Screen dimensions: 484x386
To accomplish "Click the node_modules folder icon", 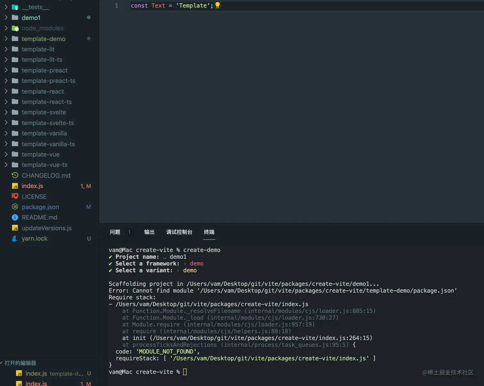I will [15, 28].
